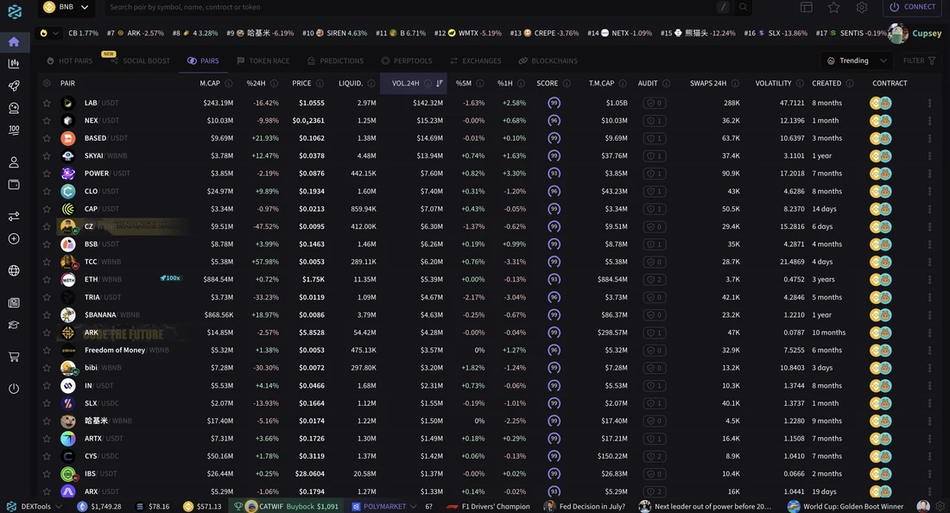Viewport: 950px width, 513px height.
Task: Favorite the POWER/USDT pair star
Action: (47, 174)
